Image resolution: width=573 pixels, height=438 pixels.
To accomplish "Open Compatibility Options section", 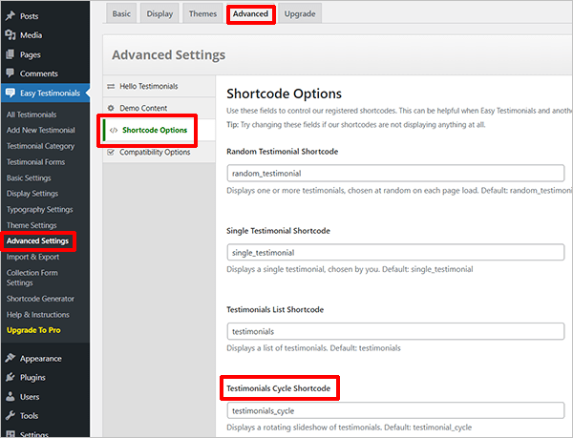I will click(159, 152).
